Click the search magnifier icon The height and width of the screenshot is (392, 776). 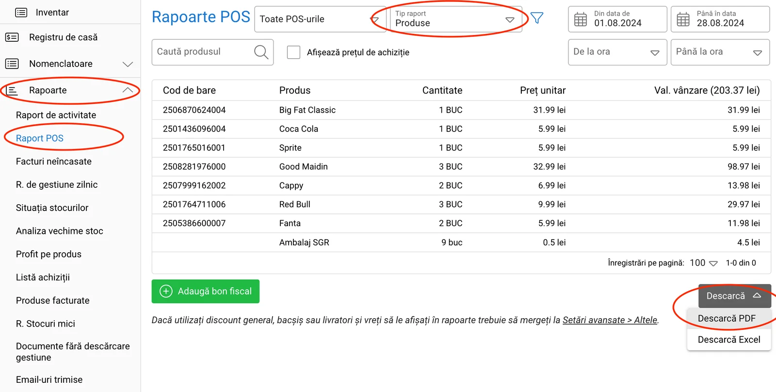click(x=261, y=52)
